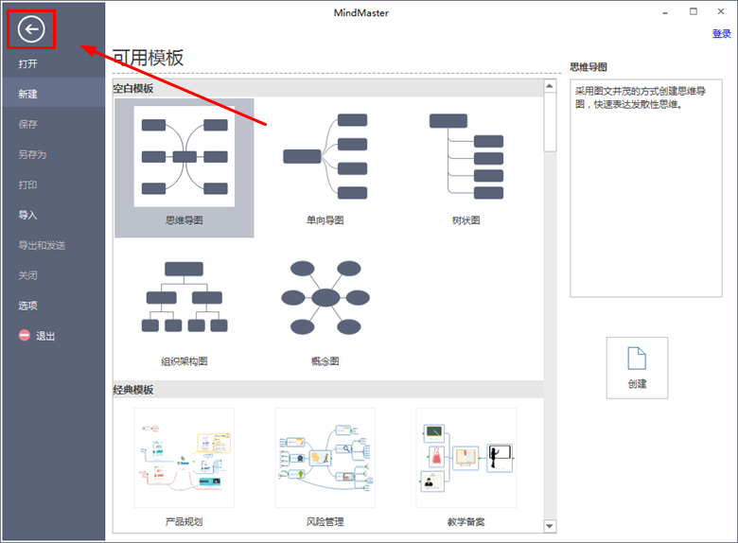Open the 风险管理 classic template
This screenshot has height=543, width=738.
coord(325,457)
